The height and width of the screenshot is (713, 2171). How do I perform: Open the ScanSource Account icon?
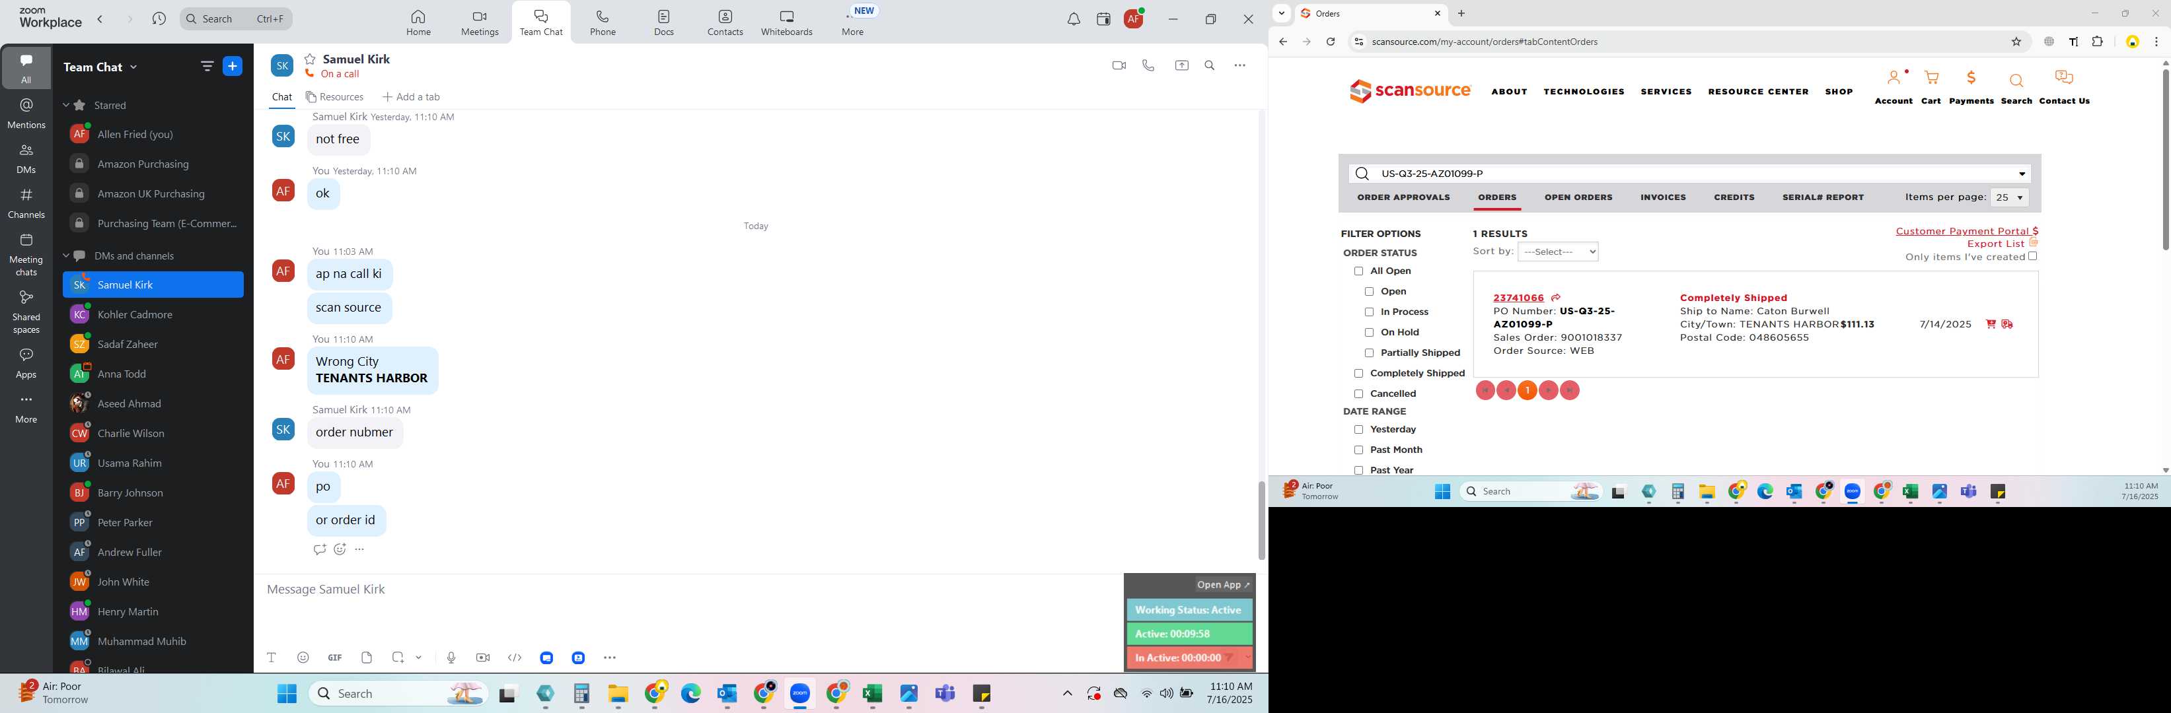pyautogui.click(x=1894, y=88)
